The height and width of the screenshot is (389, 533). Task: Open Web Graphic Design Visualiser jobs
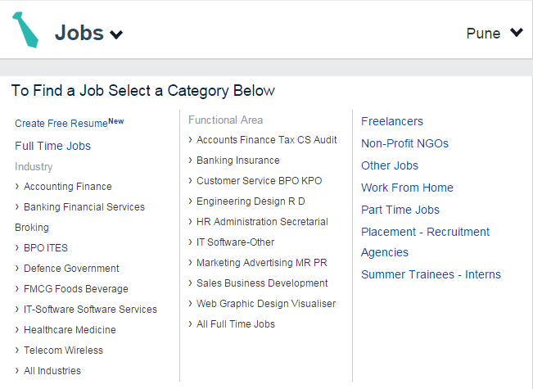click(266, 304)
